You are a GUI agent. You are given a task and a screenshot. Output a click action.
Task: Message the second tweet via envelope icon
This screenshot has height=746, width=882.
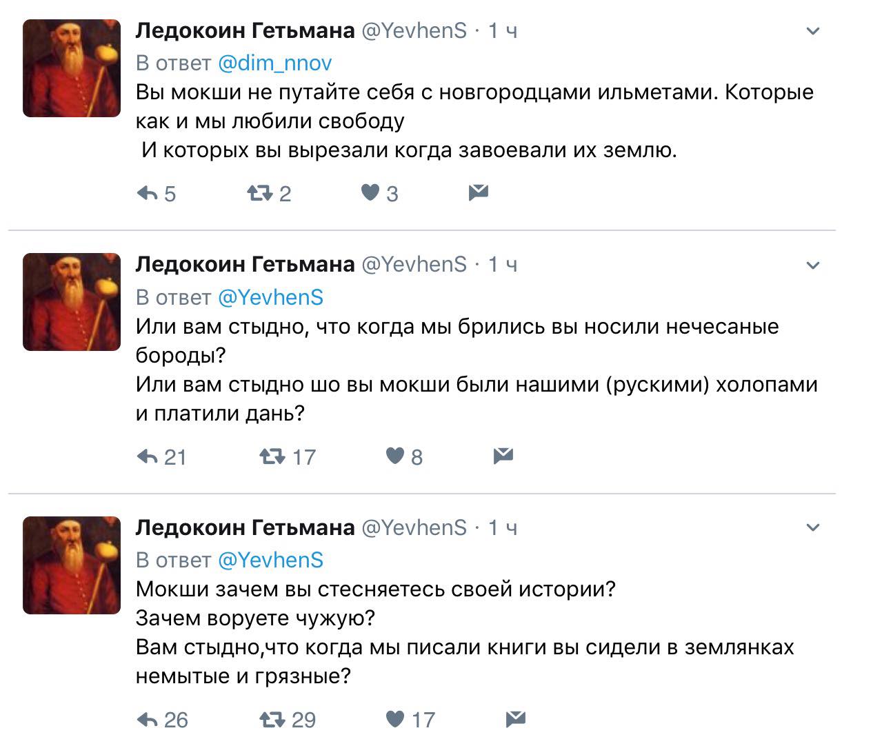pyautogui.click(x=503, y=456)
